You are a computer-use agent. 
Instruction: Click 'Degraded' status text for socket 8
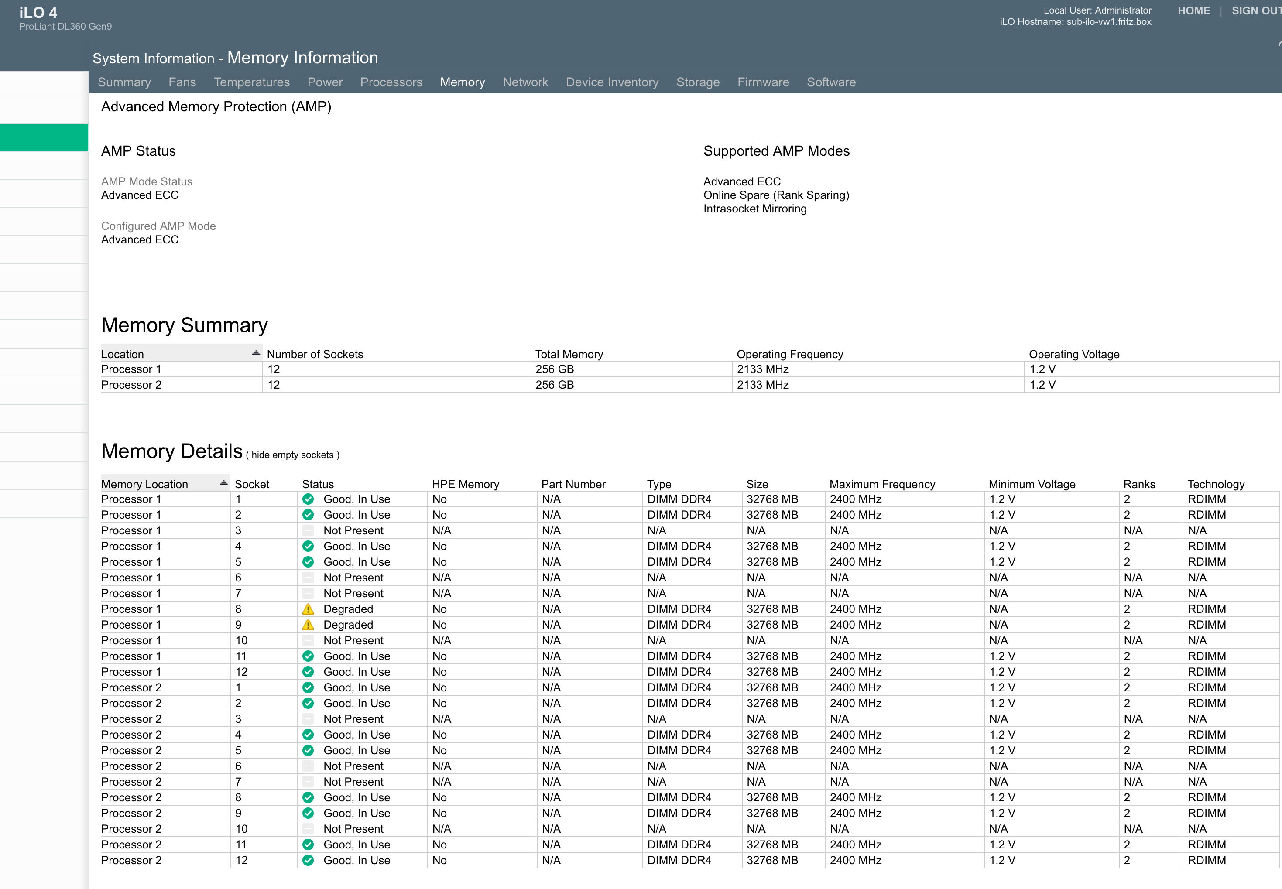(x=348, y=609)
